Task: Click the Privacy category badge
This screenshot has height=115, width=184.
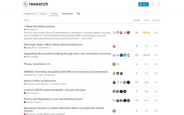Action: (28, 102)
